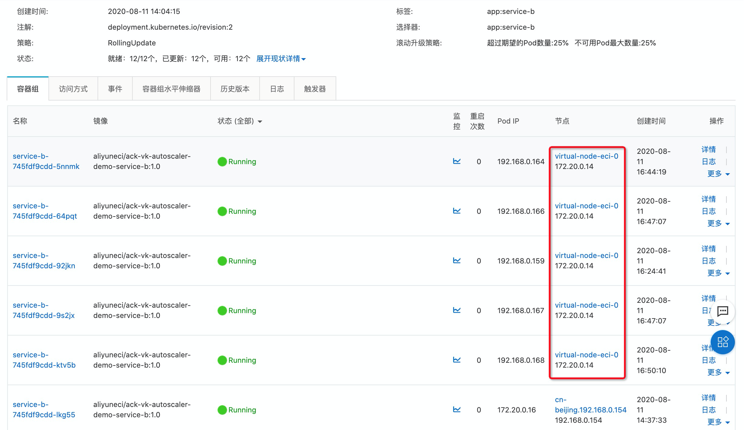Open virtual-node-eci-0 link in 64pqt row
Image resolution: width=744 pixels, height=430 pixels.
pyautogui.click(x=586, y=206)
